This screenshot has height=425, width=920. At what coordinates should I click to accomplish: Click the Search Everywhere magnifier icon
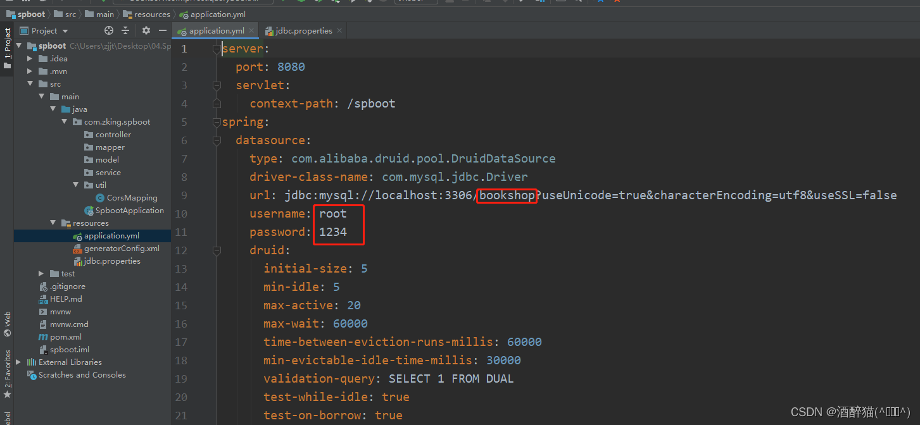click(x=580, y=3)
